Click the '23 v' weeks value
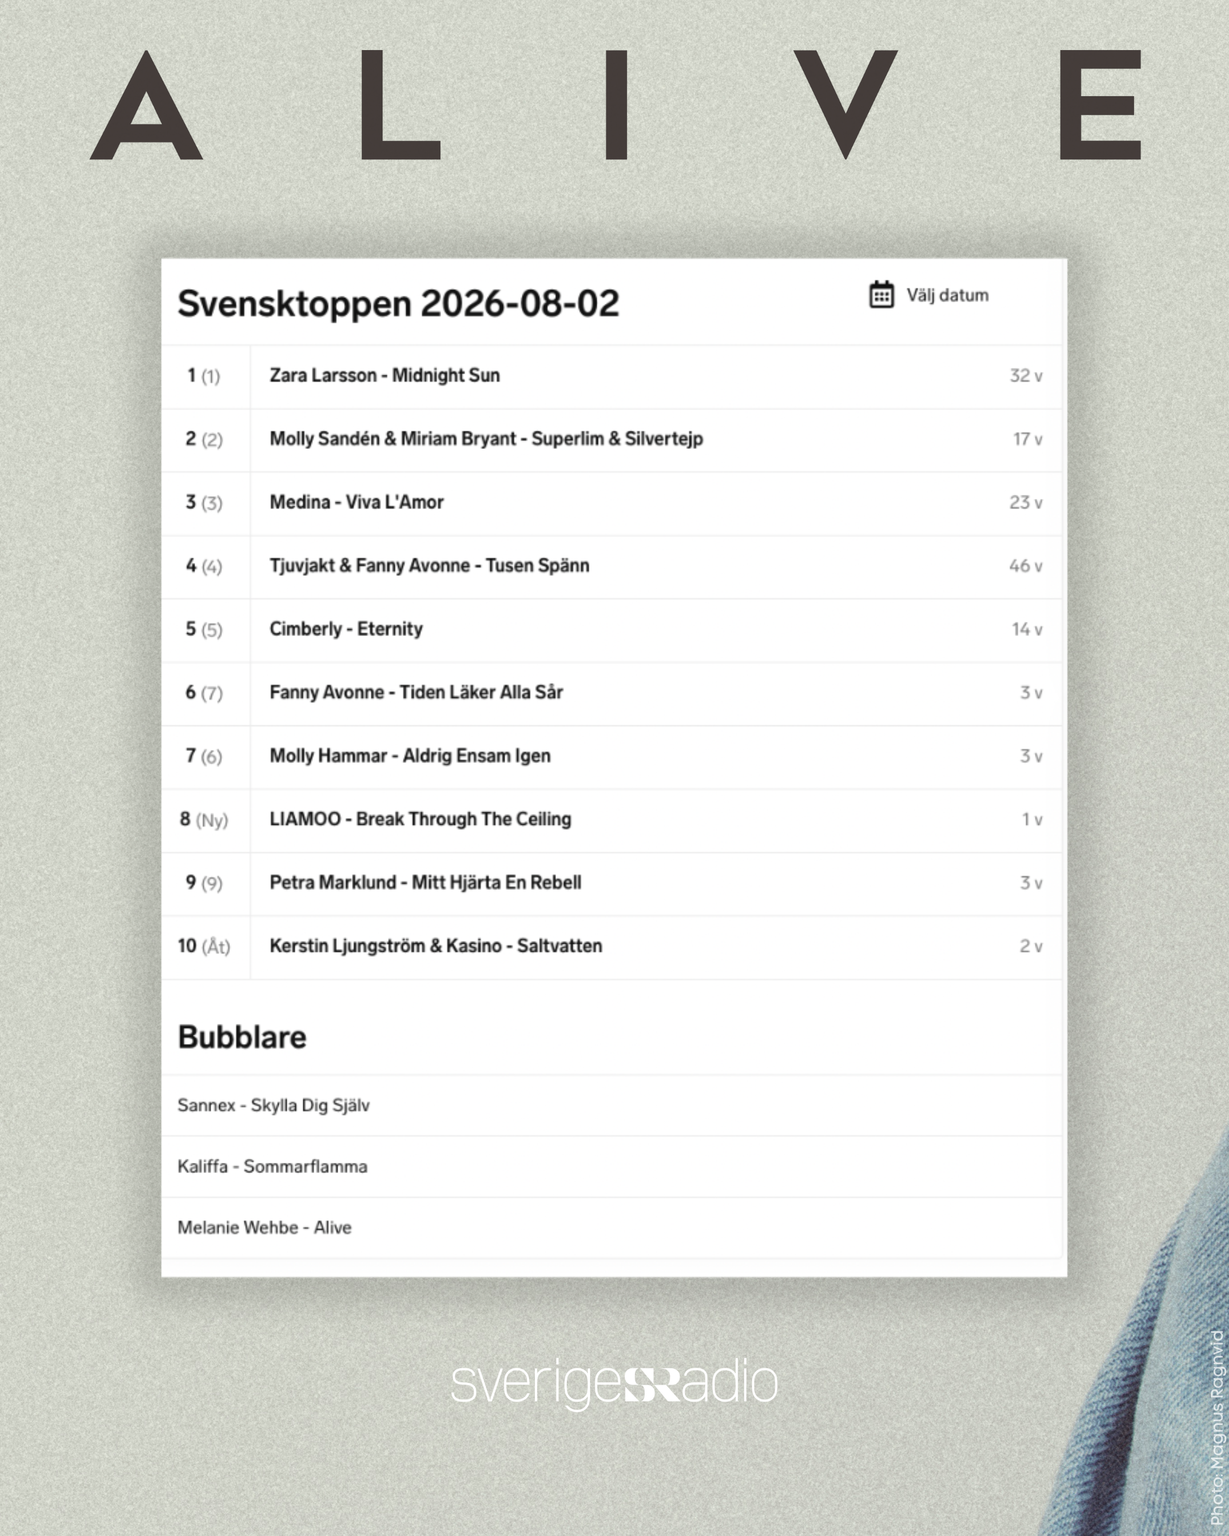This screenshot has width=1229, height=1536. 1026,502
